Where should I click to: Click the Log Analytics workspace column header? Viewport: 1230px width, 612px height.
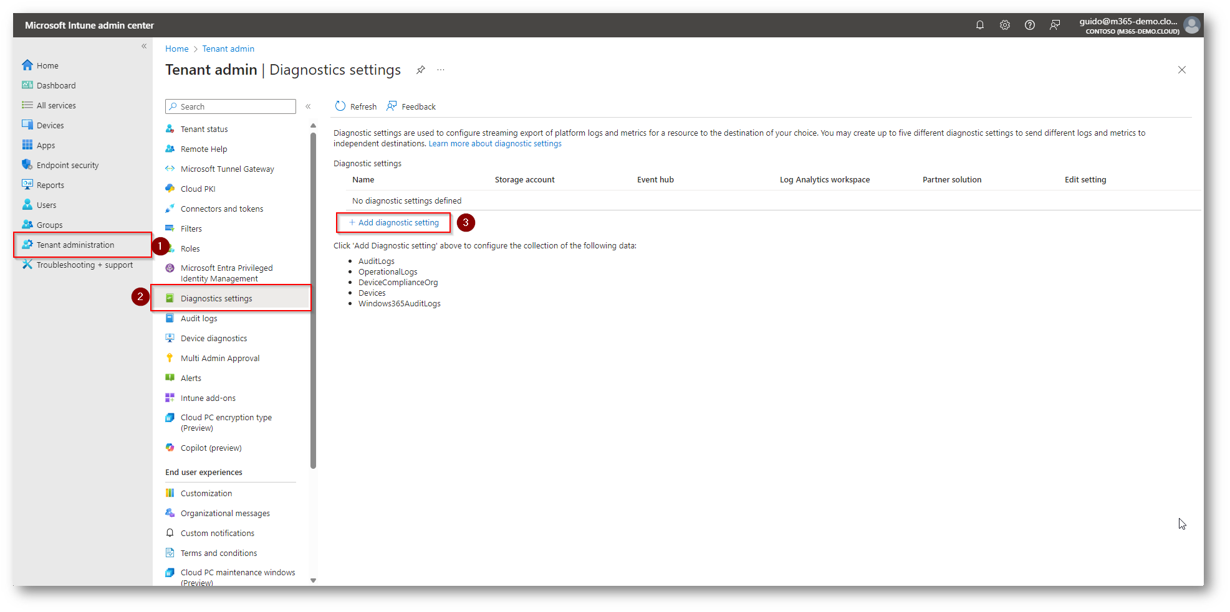pos(824,179)
